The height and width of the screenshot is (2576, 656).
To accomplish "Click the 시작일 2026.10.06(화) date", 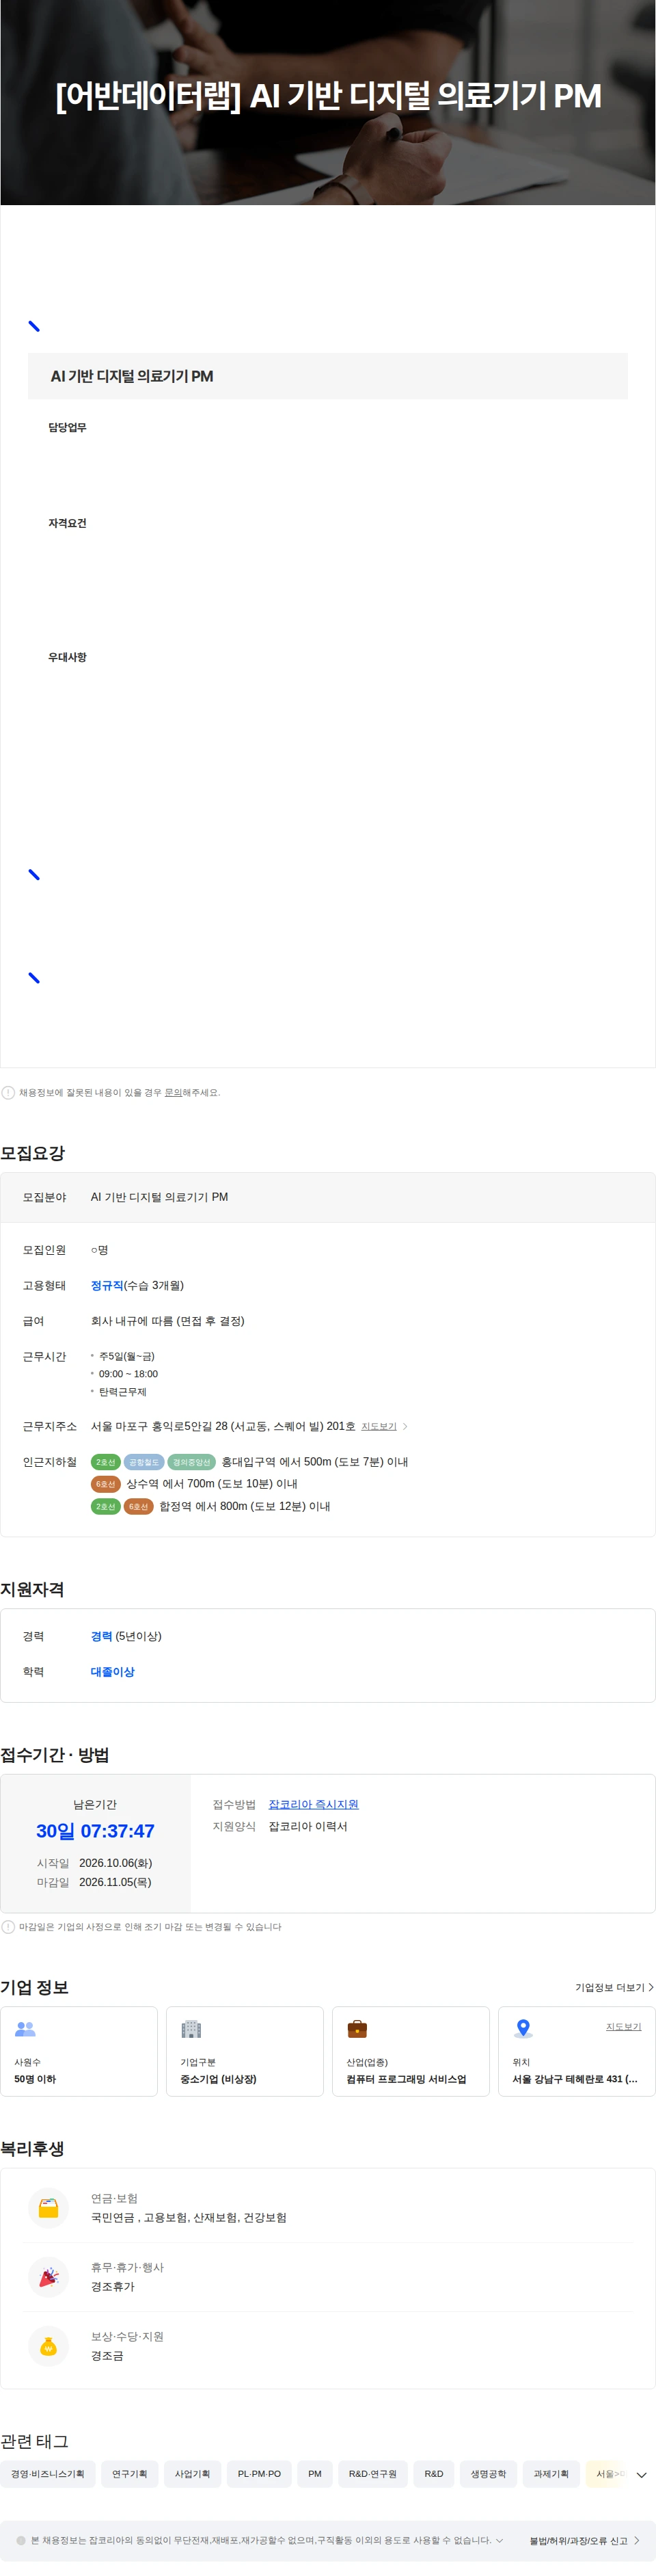I will click(x=115, y=1863).
